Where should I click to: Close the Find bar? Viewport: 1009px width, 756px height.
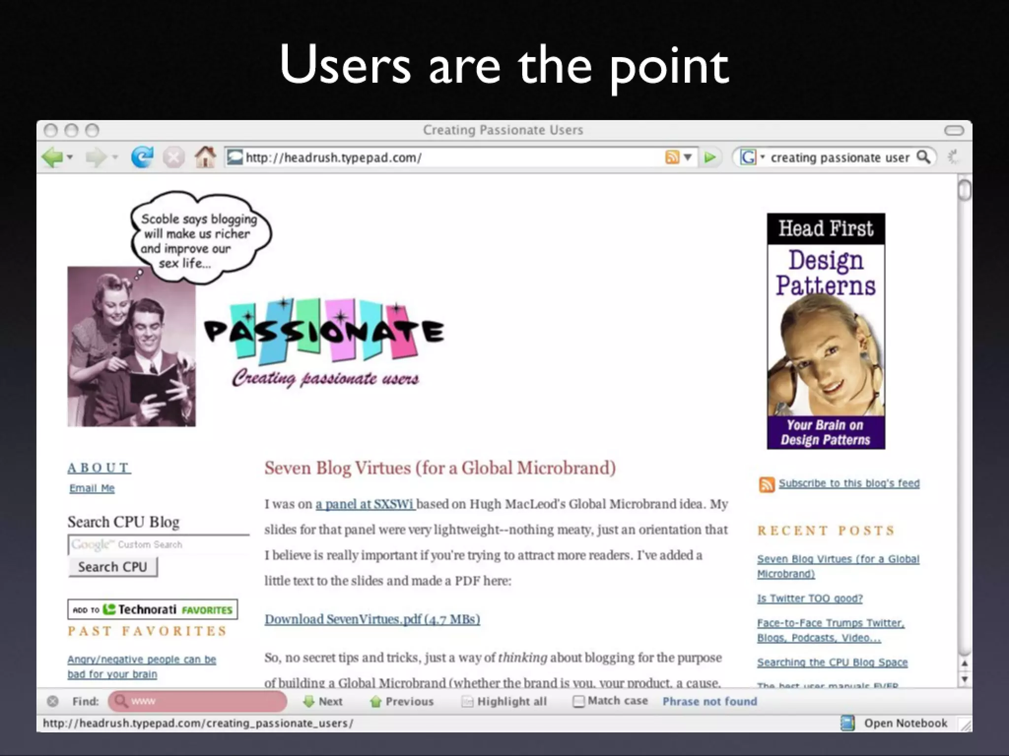pos(53,701)
